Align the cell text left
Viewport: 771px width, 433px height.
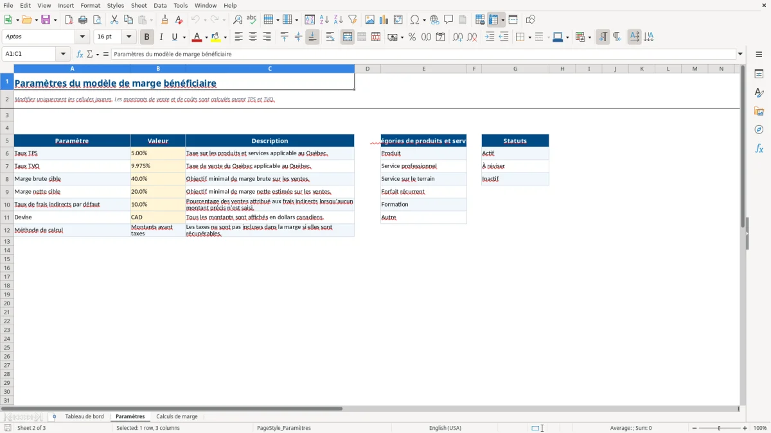[x=239, y=37]
